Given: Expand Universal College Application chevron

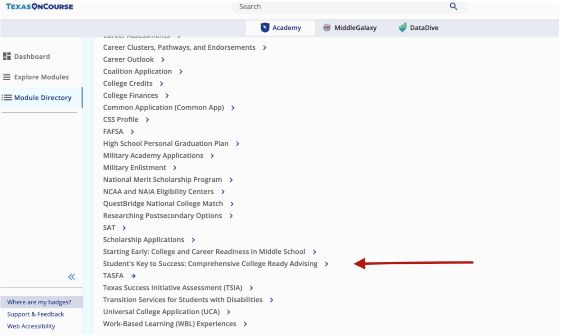Looking at the screenshot, I should pyautogui.click(x=228, y=312).
